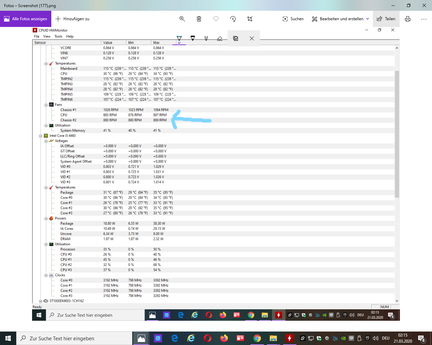Collapse the Clocks tree node

click(46, 275)
